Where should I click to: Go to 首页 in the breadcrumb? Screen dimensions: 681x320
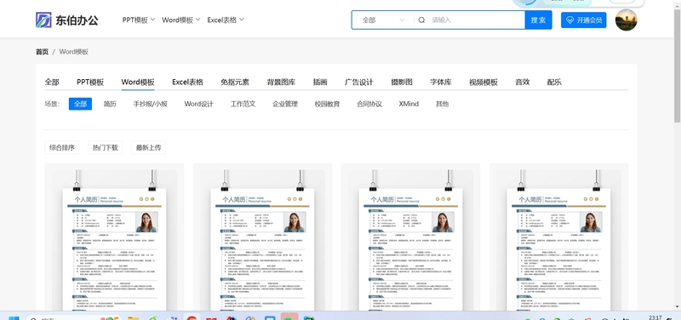42,52
